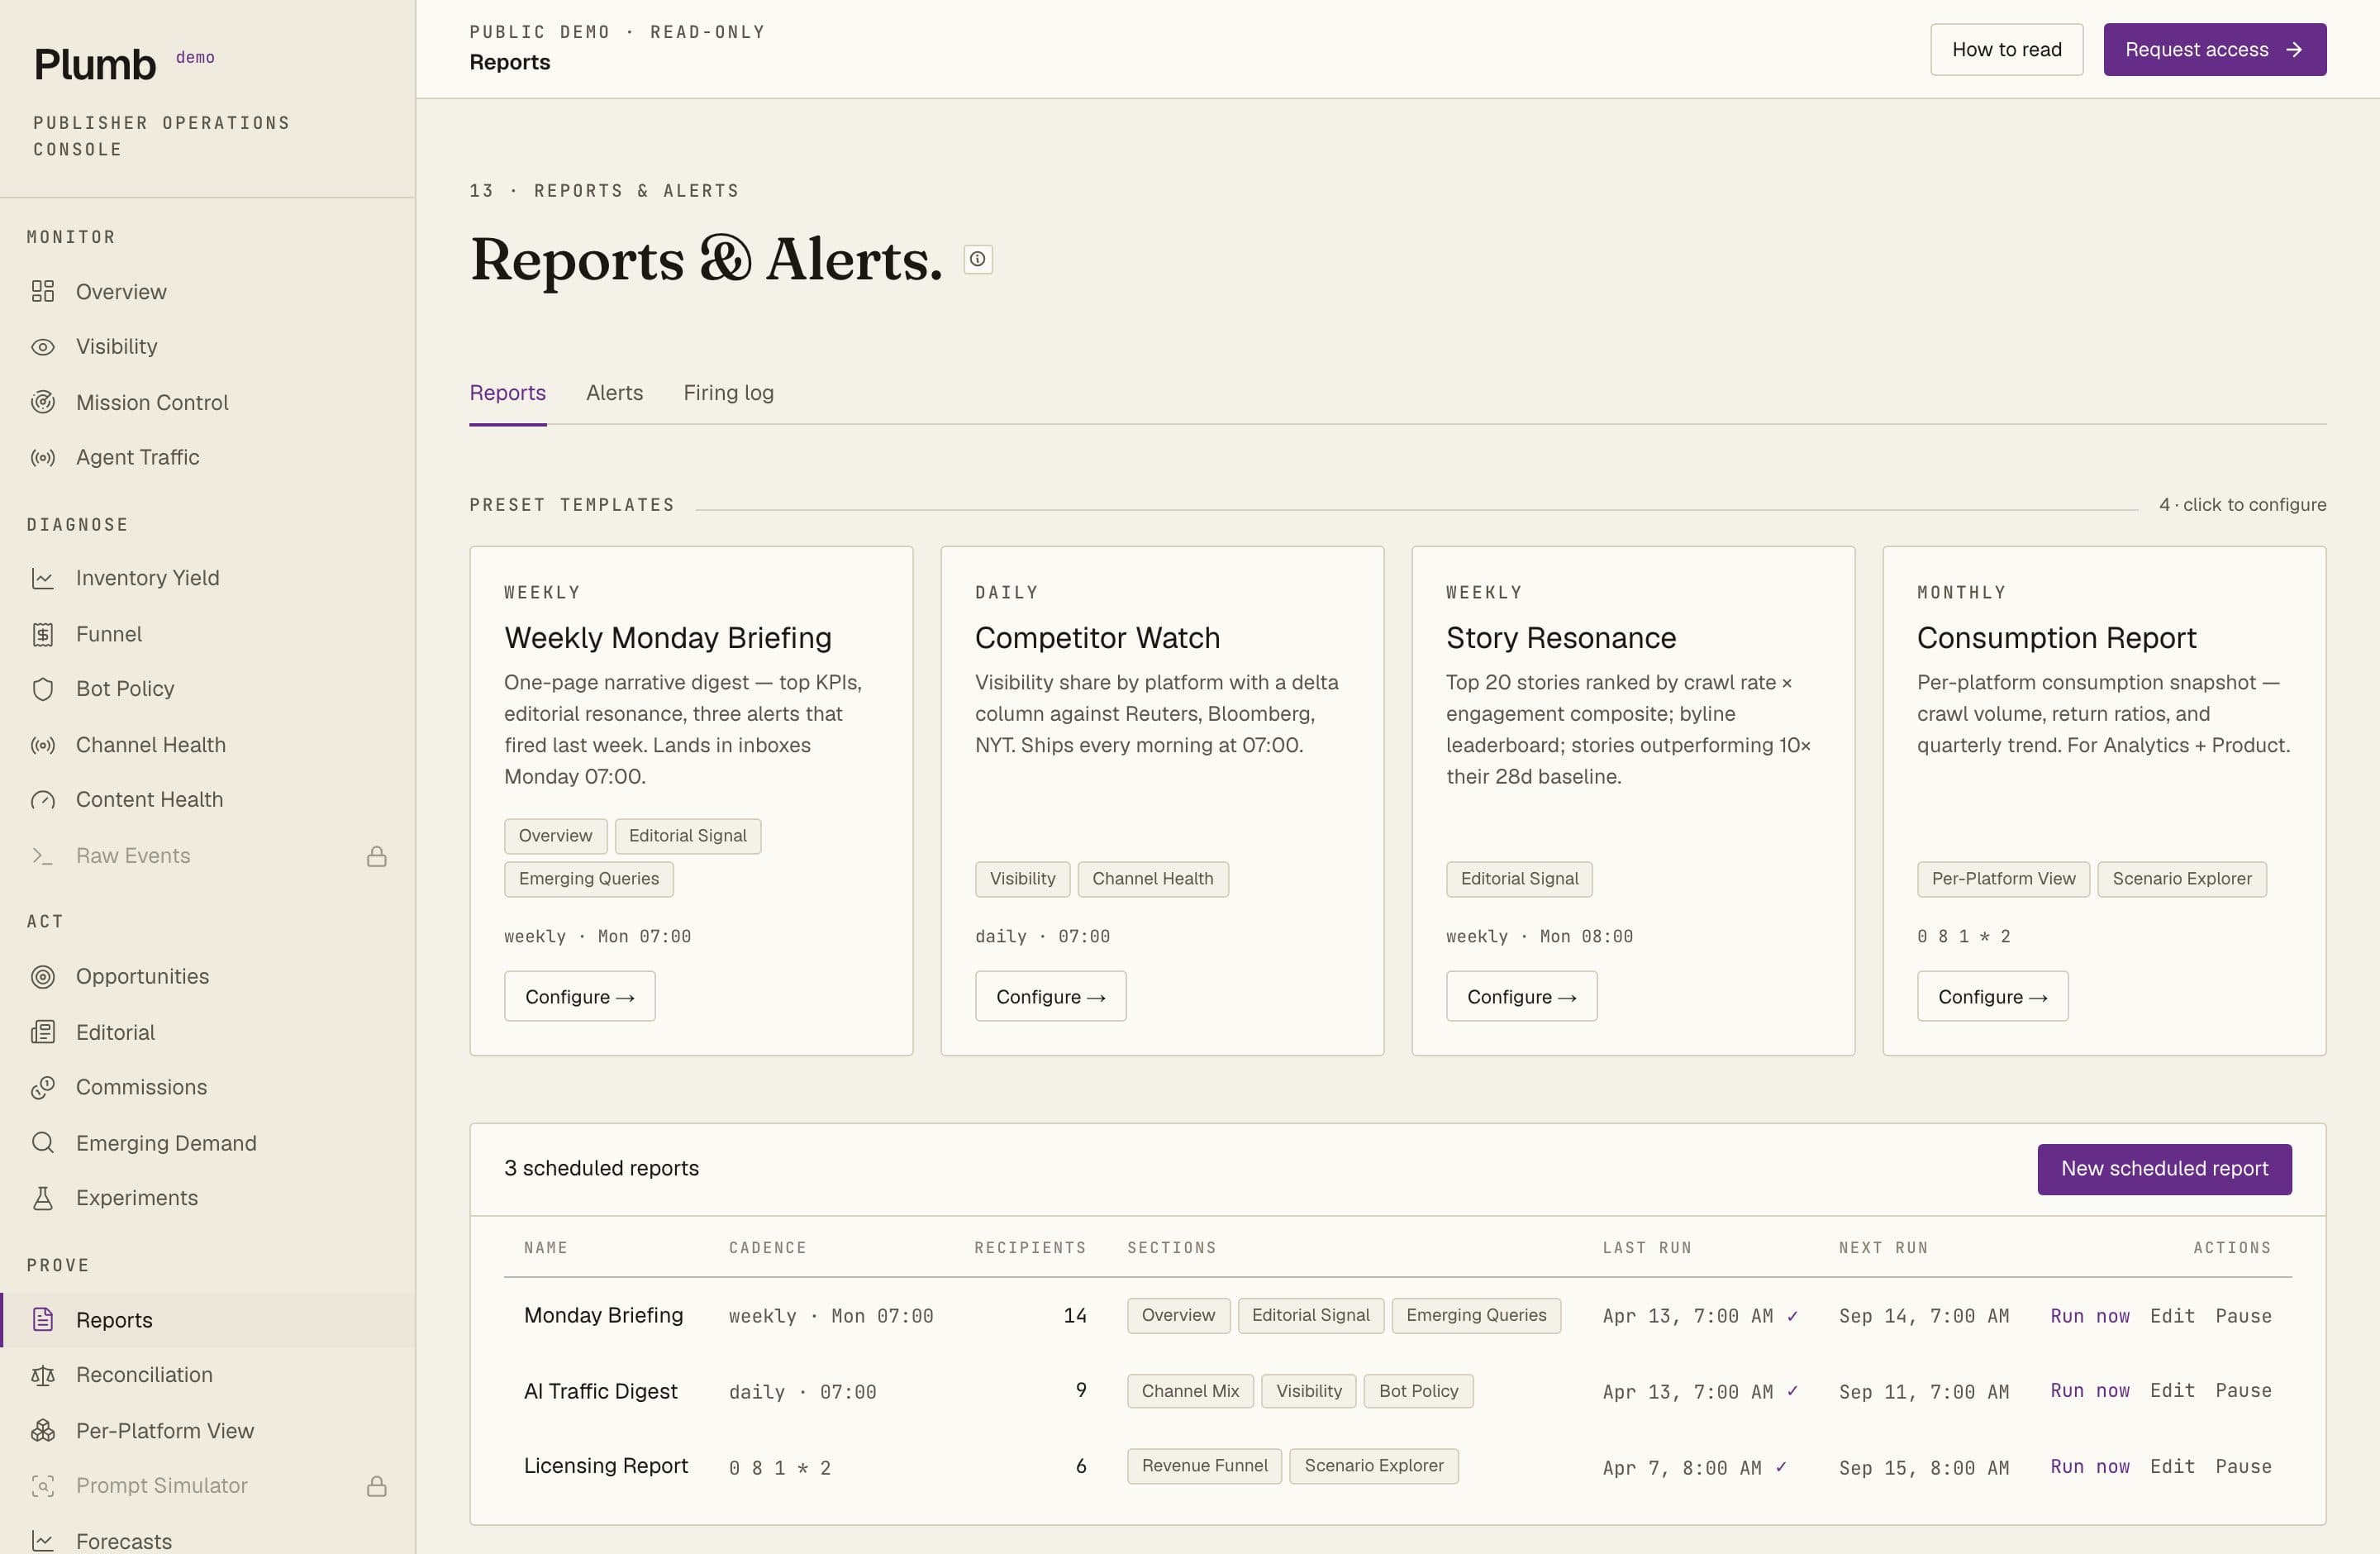Click the Opportunities target icon
The image size is (2380, 1554).
click(42, 977)
